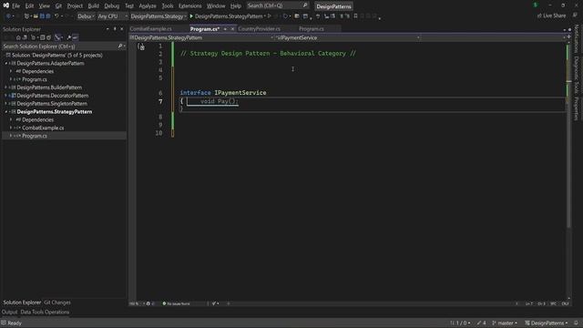Image resolution: width=583 pixels, height=328 pixels.
Task: Expand the DesignPatterns.SingletonPattern project
Action: (6, 104)
